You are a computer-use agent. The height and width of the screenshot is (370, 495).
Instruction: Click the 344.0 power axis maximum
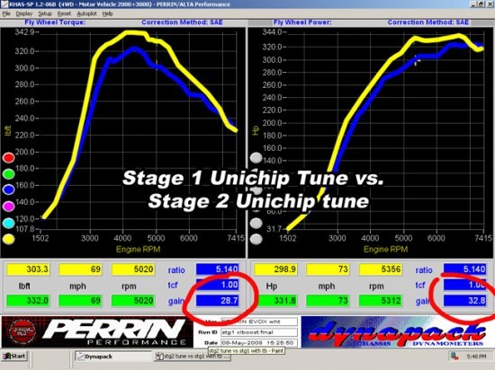pos(272,31)
